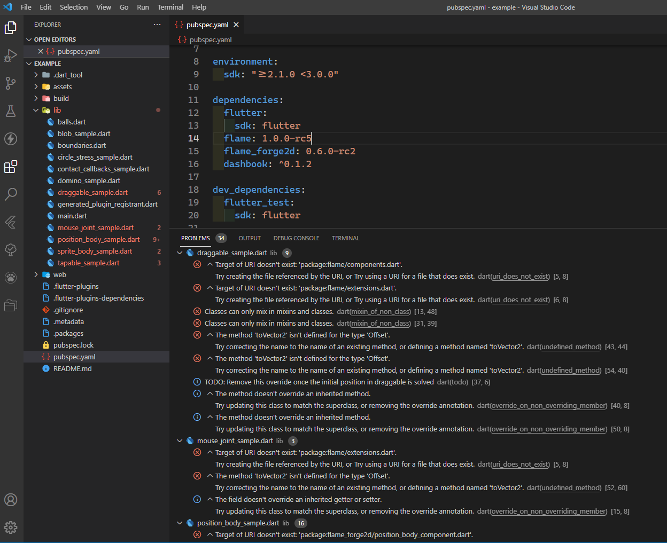667x543 pixels.
Task: Open the Help menu
Action: [199, 7]
